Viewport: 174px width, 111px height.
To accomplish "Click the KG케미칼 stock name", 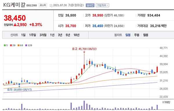I will (14, 5).
